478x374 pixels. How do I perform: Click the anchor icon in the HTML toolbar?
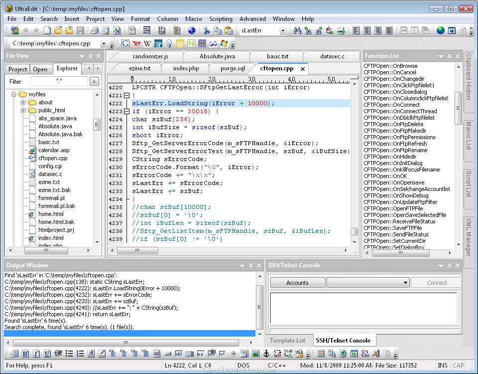tap(266, 354)
